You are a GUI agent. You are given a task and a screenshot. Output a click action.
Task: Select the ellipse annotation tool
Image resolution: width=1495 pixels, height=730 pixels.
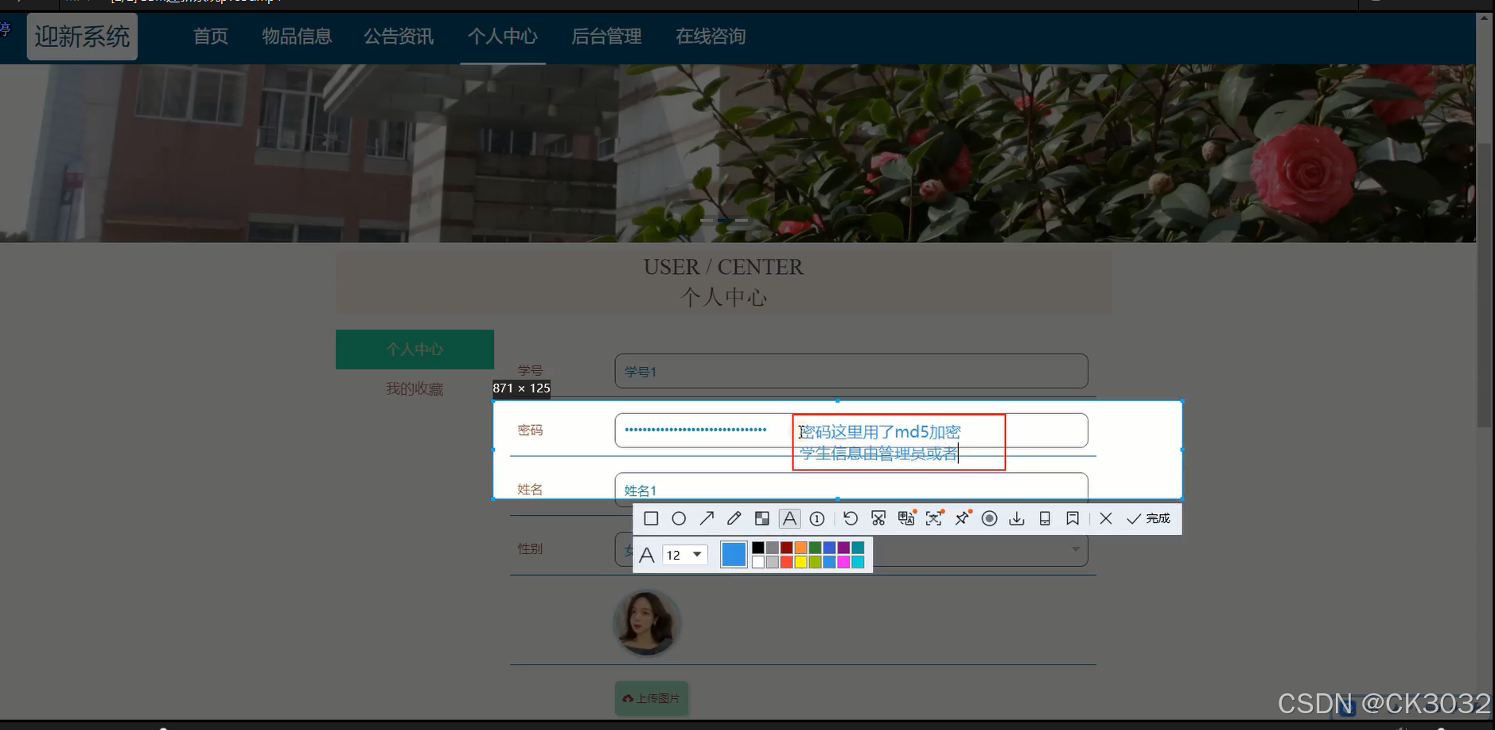(679, 518)
